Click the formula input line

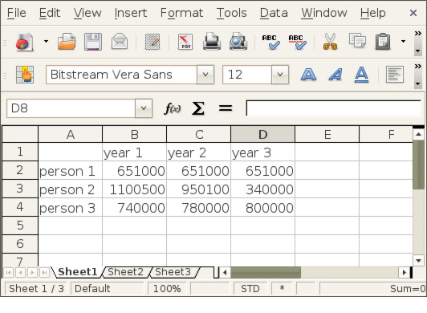click(x=334, y=108)
